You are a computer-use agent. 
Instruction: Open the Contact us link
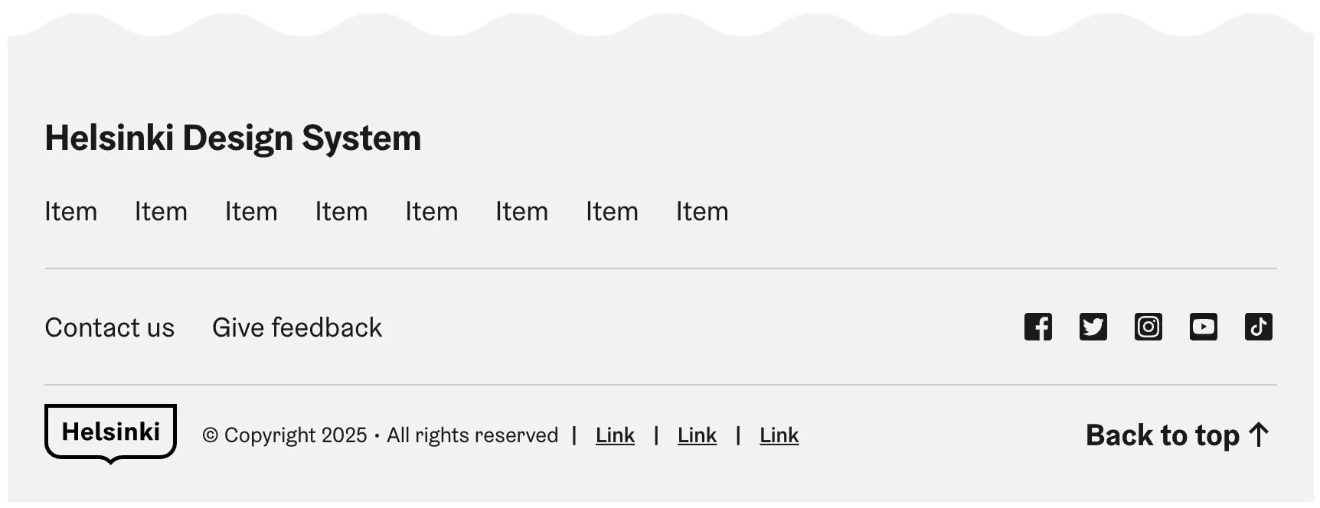(x=109, y=327)
